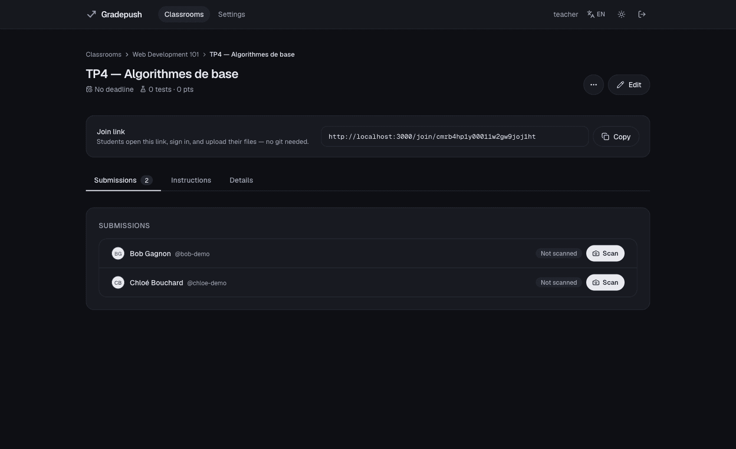Switch to the Details tab
The width and height of the screenshot is (736, 449).
point(241,180)
